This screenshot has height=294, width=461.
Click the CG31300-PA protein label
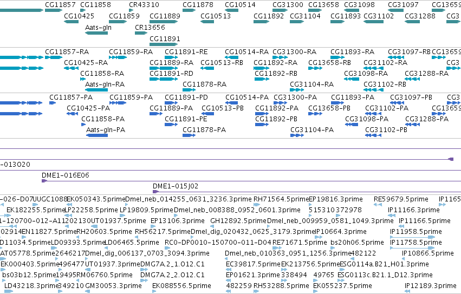point(295,97)
